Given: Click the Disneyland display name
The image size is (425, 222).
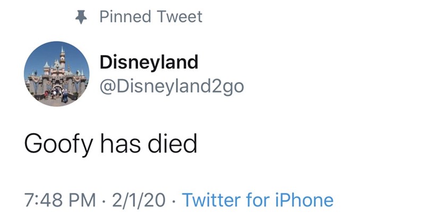Looking at the screenshot, I should [x=149, y=62].
